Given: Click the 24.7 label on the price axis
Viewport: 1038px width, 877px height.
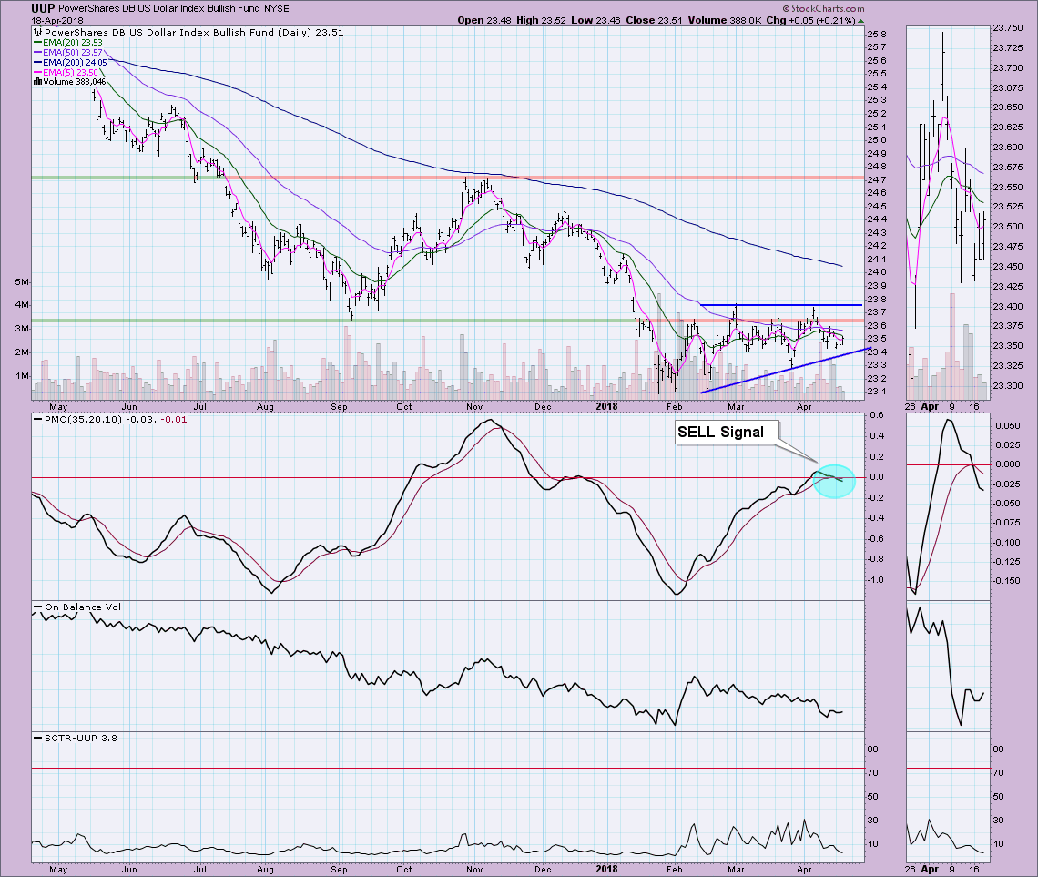Looking at the screenshot, I should 877,180.
